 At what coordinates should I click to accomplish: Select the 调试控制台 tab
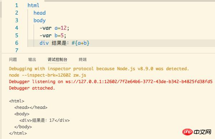coord(57,59)
